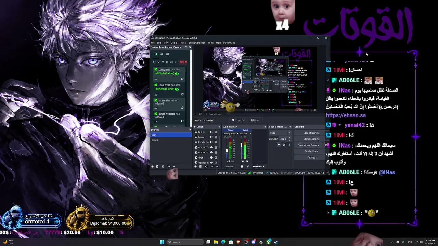Expand Streamlabs shield options chevron
438x246 pixels.
158,62
